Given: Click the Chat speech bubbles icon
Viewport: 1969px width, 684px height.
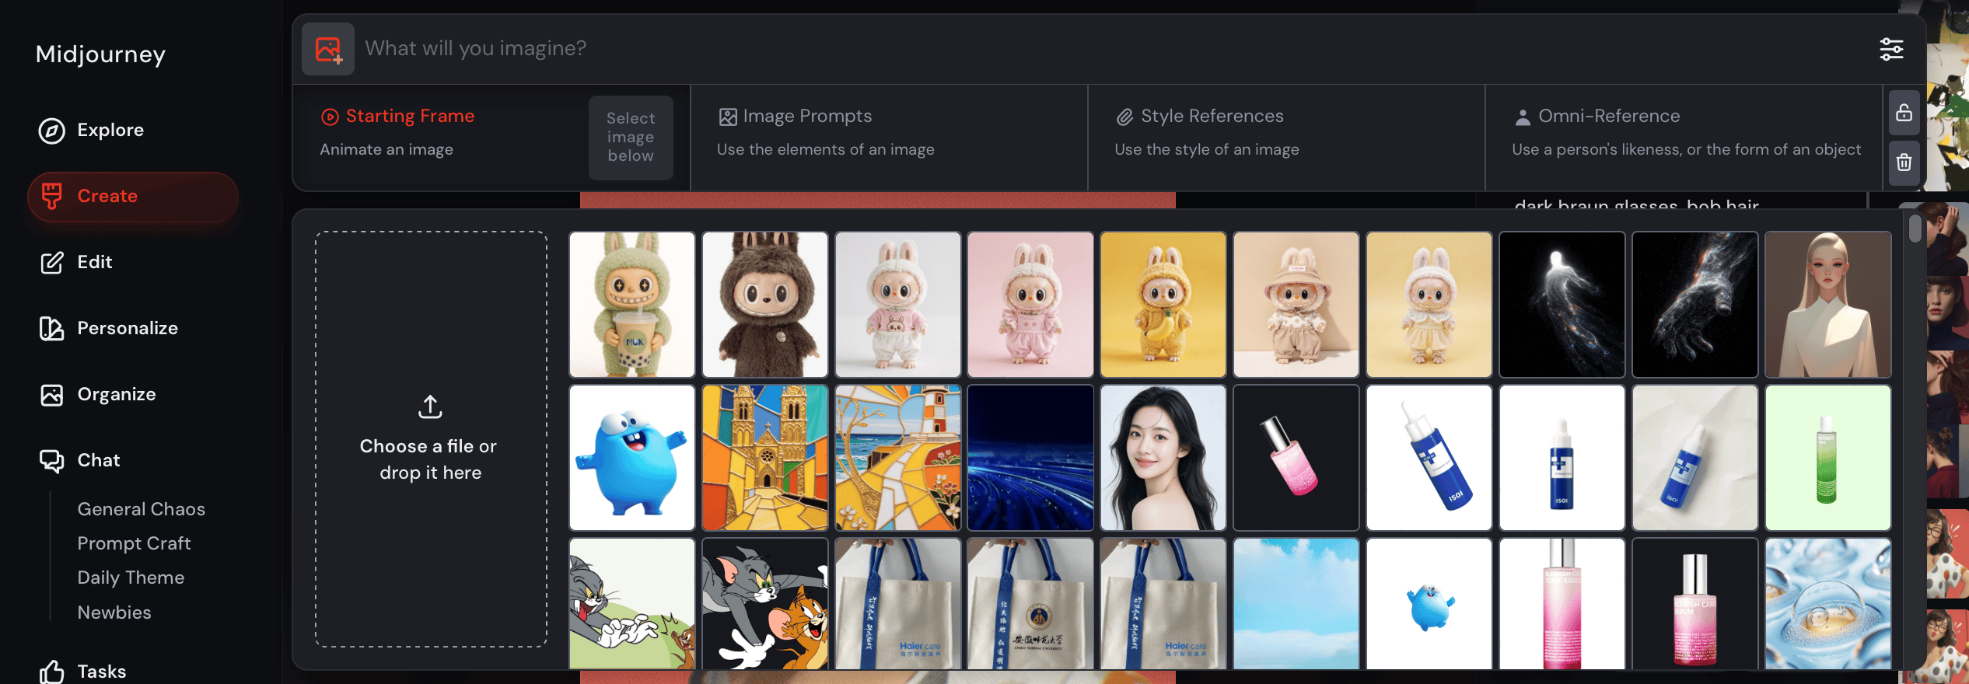Looking at the screenshot, I should tap(51, 461).
